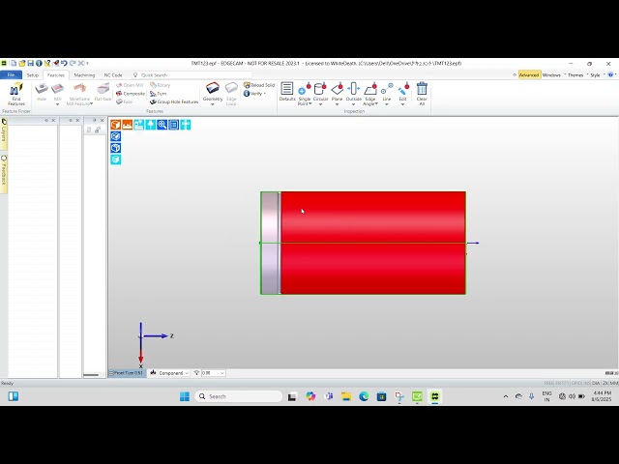Click the Save icon in quick access
This screenshot has height=464, width=619.
tap(30, 63)
